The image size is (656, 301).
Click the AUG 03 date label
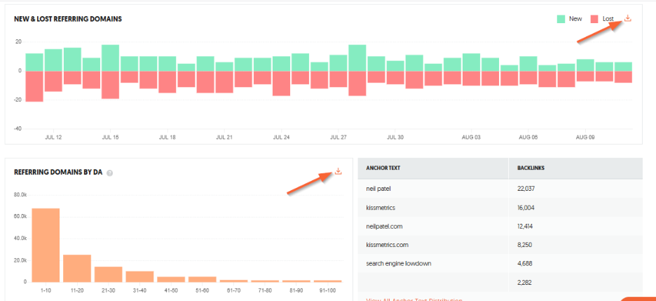[x=471, y=137]
